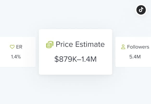Click the green heart icon beside ER
Image resolution: width=151 pixels, height=104 pixels.
click(x=12, y=47)
